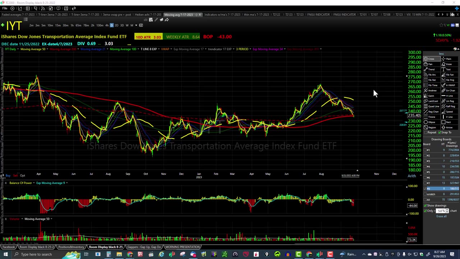Select the Erase drawing tool

(x=450, y=64)
